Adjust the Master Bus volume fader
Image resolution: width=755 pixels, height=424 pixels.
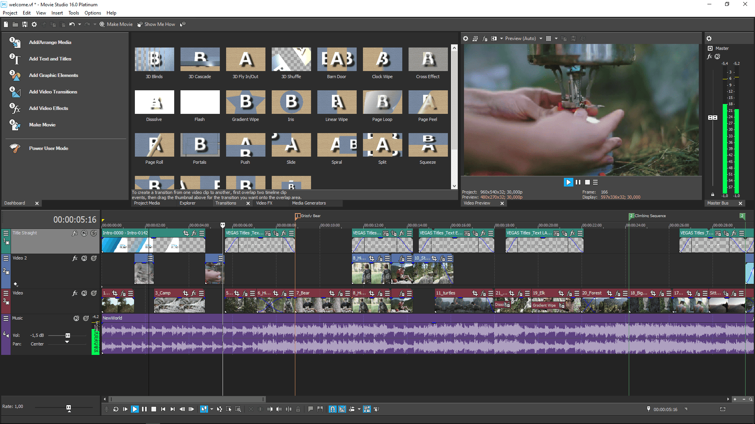[713, 117]
